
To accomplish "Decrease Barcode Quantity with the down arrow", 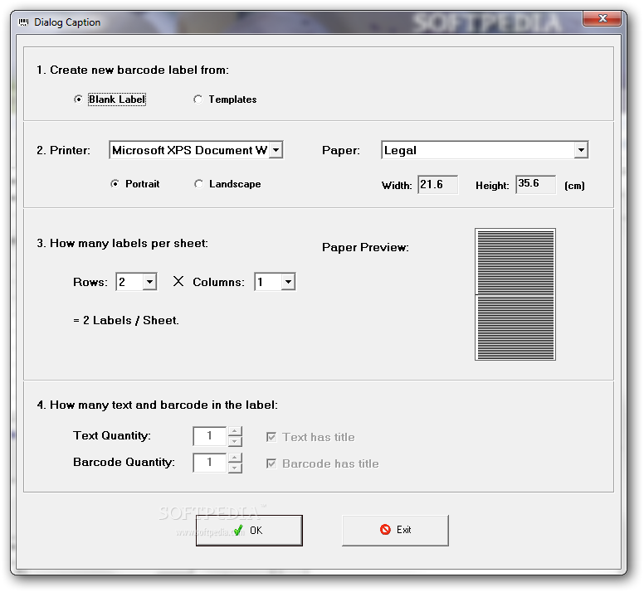I will click(x=235, y=468).
